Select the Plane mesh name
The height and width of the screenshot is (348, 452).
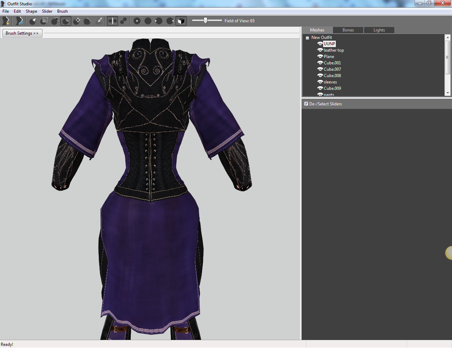329,57
